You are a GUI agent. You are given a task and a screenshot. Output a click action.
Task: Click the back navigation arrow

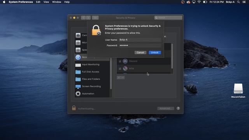pos(83,17)
